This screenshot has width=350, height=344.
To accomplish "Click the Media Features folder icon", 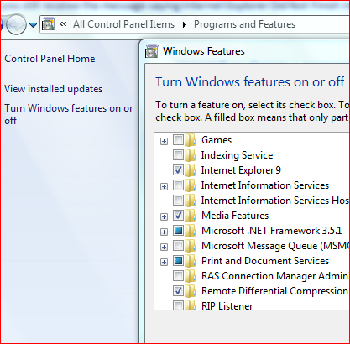I will [191, 216].
